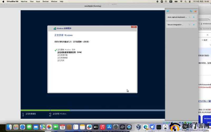Open the Window menu
The height and width of the screenshot is (132, 211).
(54, 2)
